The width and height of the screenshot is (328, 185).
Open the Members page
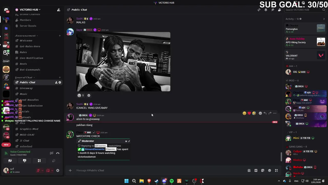point(25,20)
